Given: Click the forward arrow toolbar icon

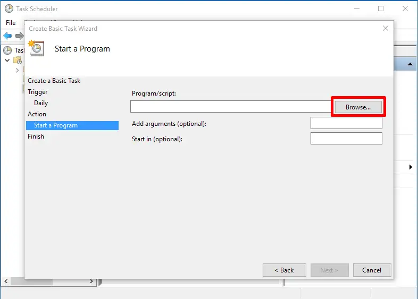Looking at the screenshot, I should [19, 36].
